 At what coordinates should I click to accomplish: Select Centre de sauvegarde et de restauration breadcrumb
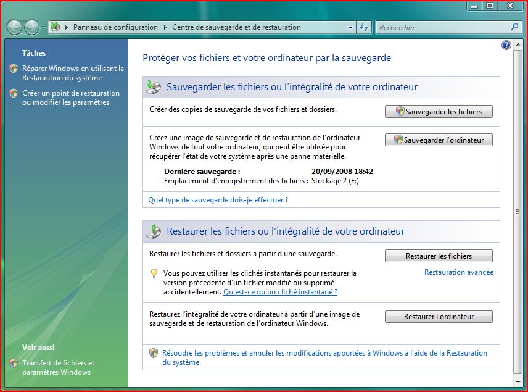click(236, 27)
